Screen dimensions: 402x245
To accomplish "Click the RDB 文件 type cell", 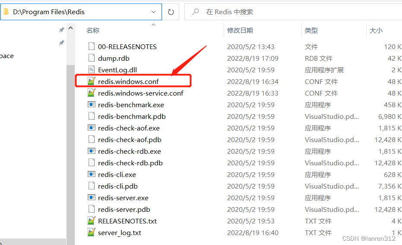I will pos(318,58).
